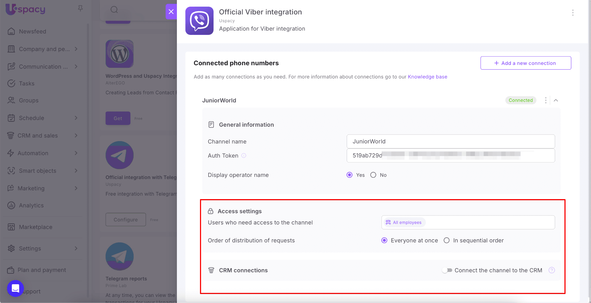This screenshot has width=591, height=303.
Task: Click the Auth Token info icon
Action: 244,156
